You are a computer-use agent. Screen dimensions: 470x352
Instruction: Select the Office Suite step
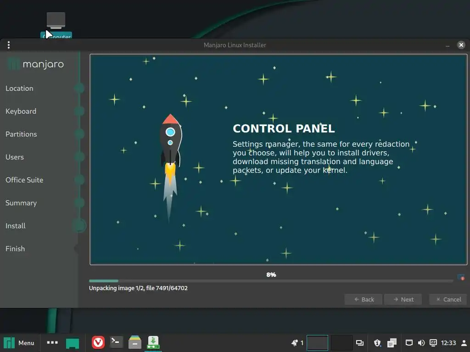pos(24,180)
